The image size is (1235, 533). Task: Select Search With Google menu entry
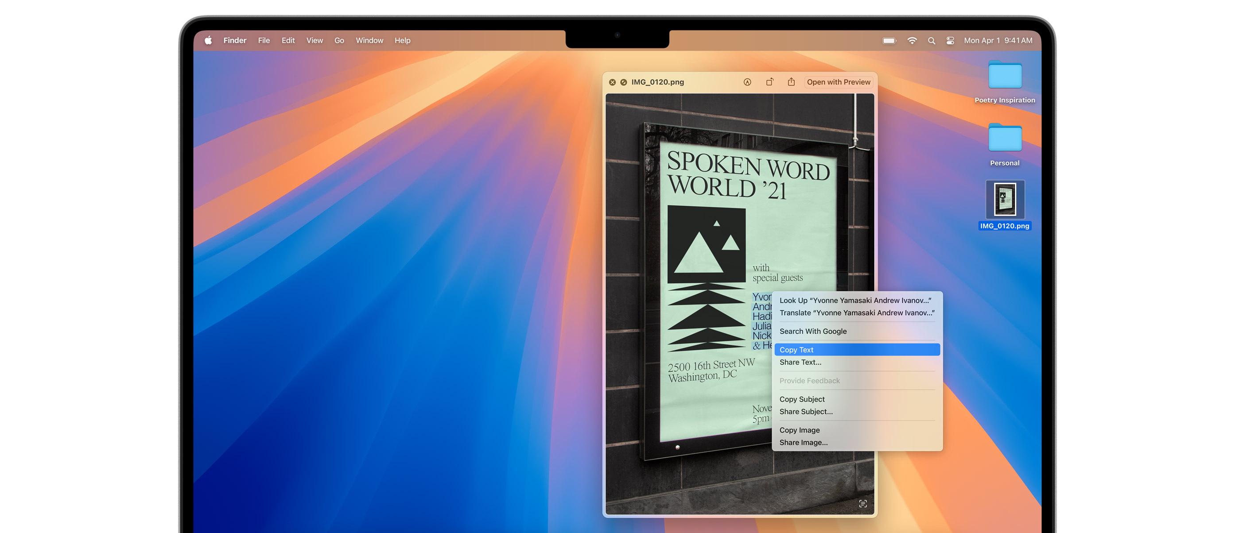coord(812,331)
